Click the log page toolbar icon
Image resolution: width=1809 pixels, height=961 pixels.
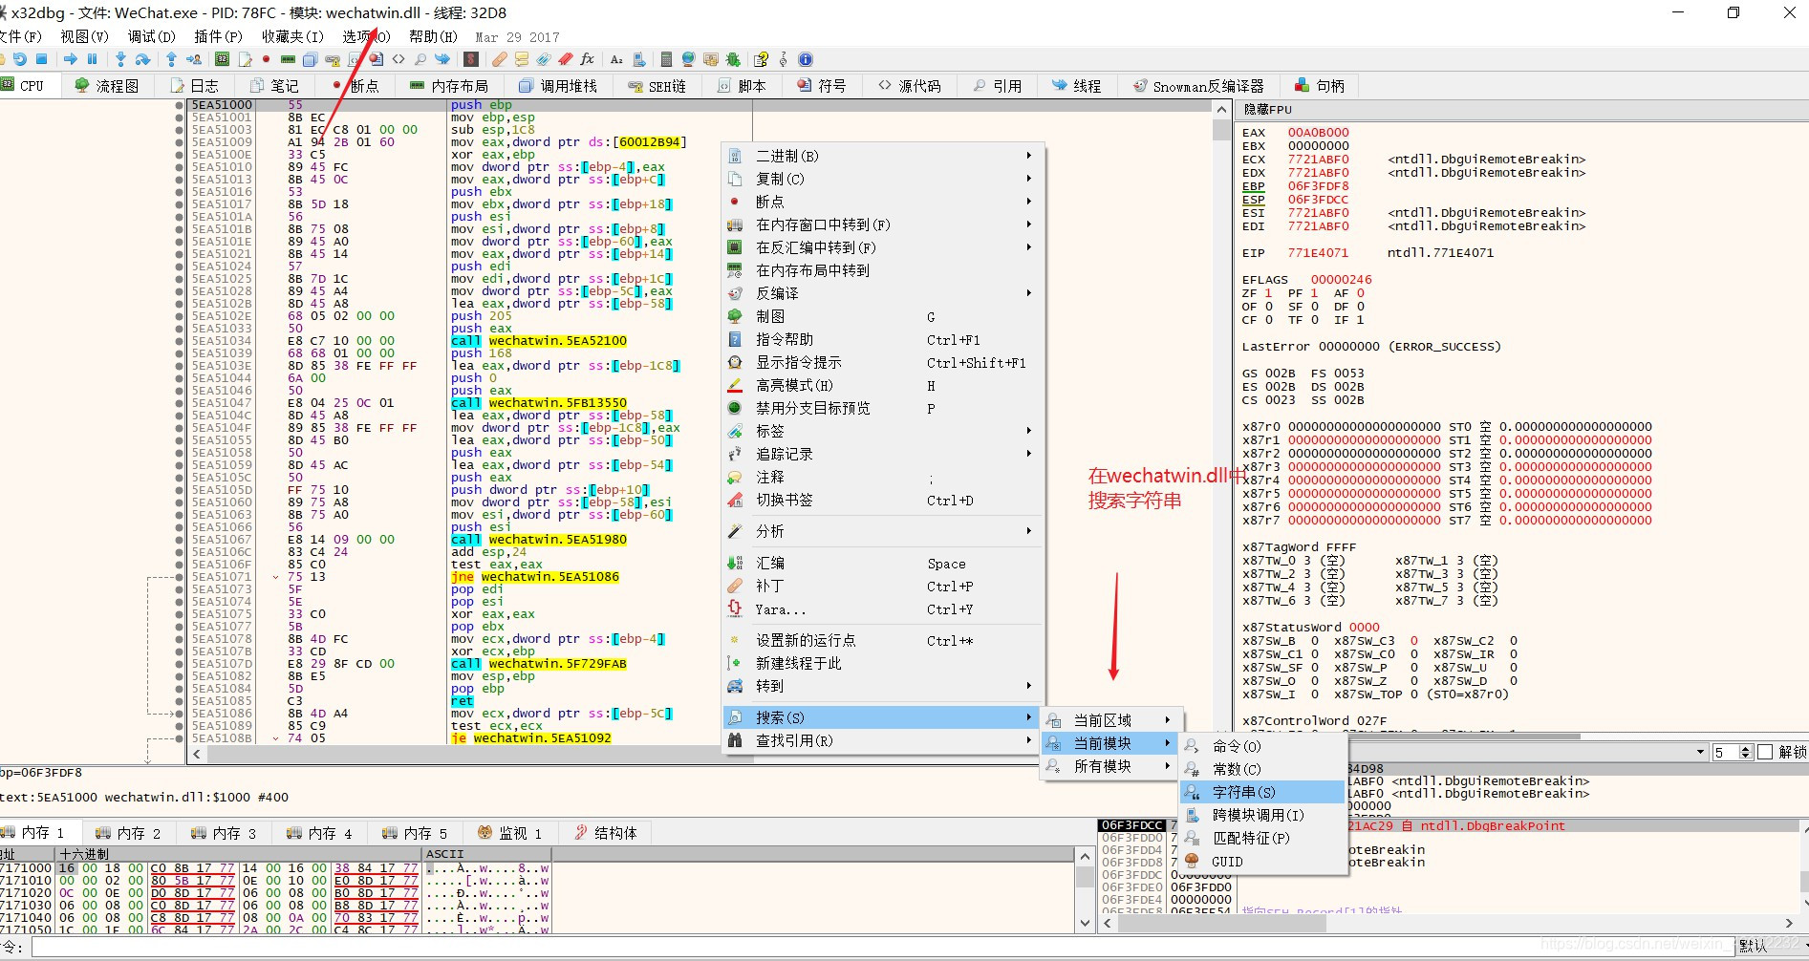point(245,59)
